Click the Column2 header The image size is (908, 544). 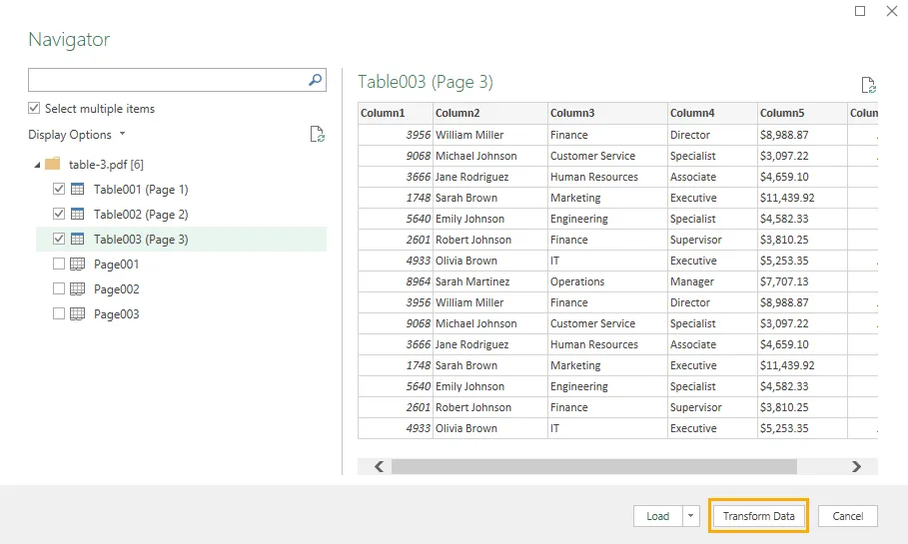tap(489, 113)
